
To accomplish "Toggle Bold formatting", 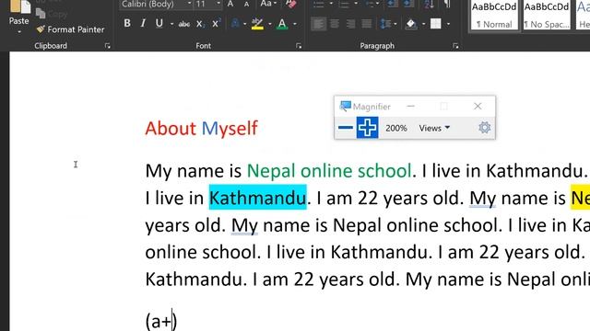I will click(127, 23).
